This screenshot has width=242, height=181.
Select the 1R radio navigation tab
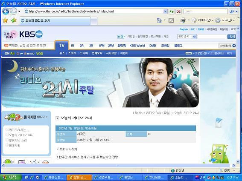[72, 46]
